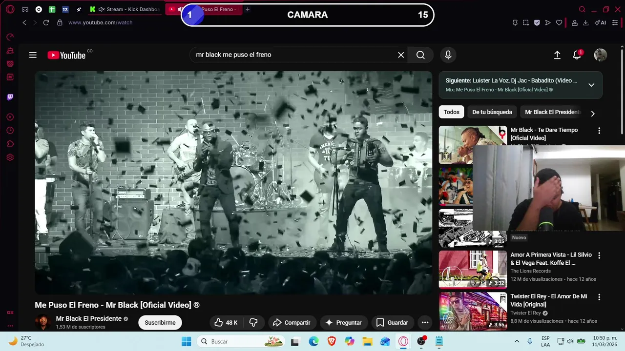
Task: Open options for El Amor De Mi Vida
Action: pyautogui.click(x=599, y=297)
